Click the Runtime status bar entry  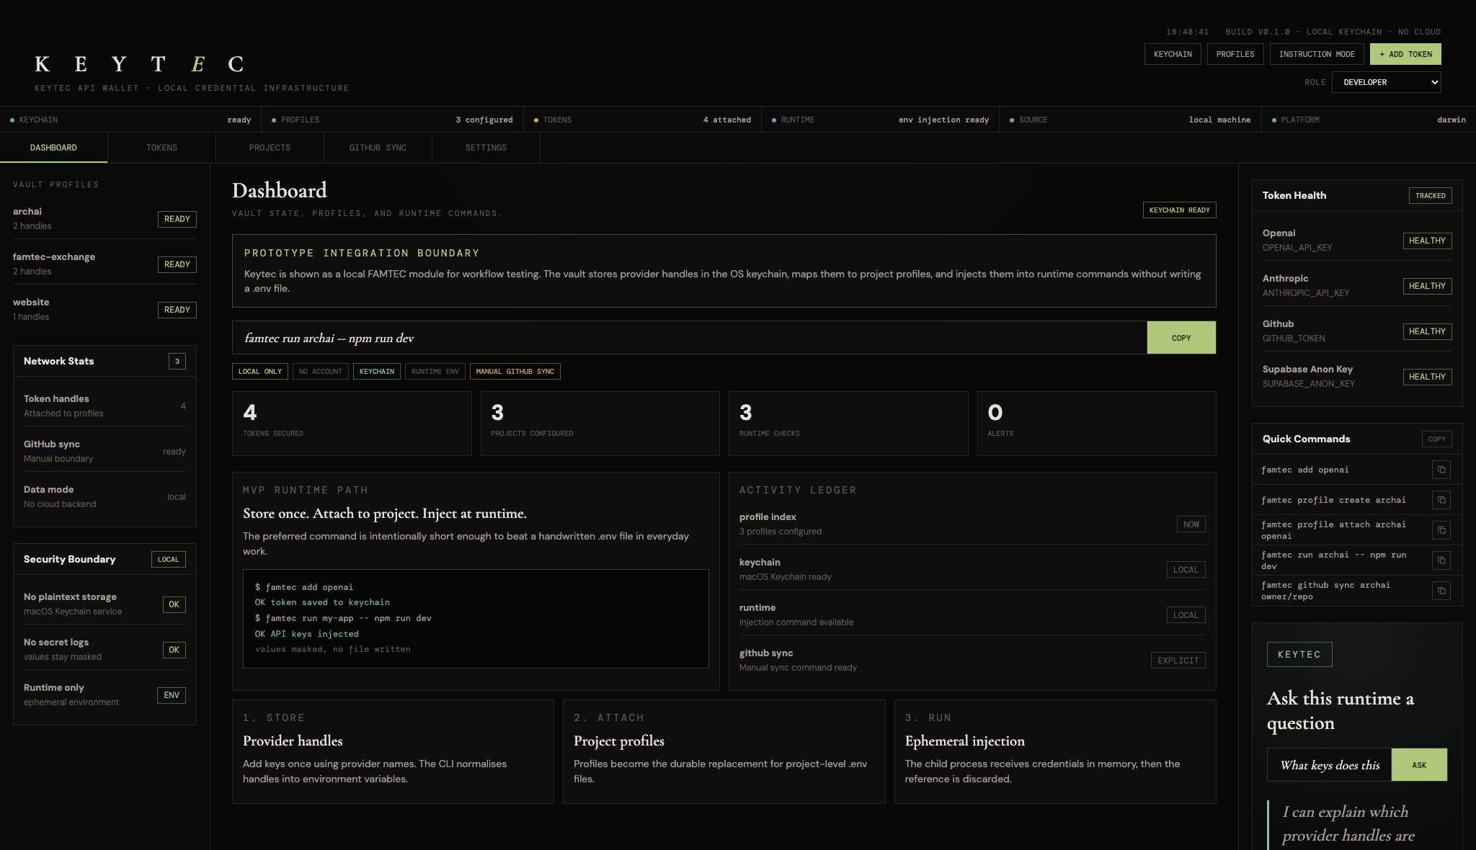880,120
